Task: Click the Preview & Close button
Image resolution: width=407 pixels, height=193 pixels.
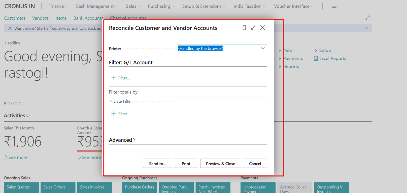Action: (220, 163)
